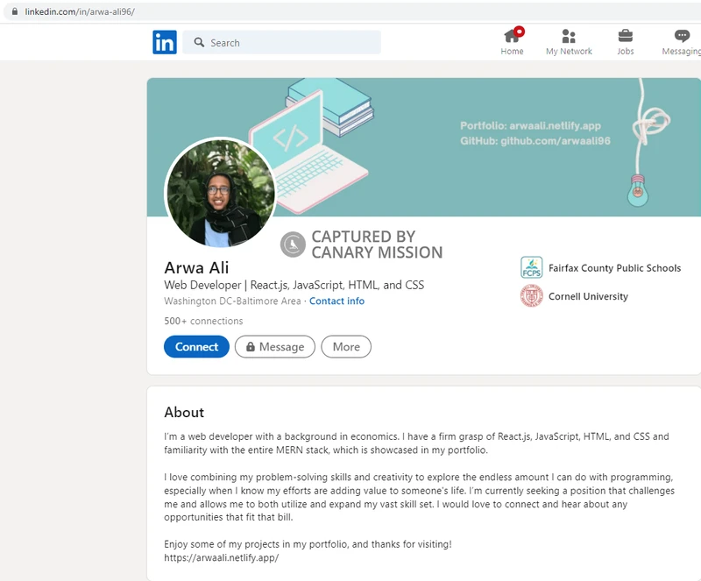Click the Cornell University seal icon
The image size is (701, 581).
(x=532, y=295)
